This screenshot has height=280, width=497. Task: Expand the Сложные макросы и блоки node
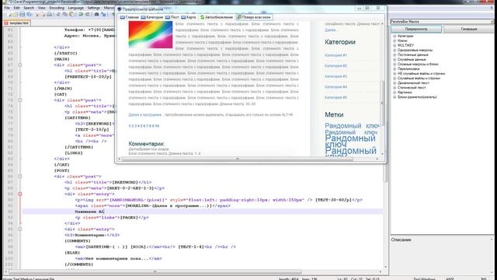click(394, 64)
